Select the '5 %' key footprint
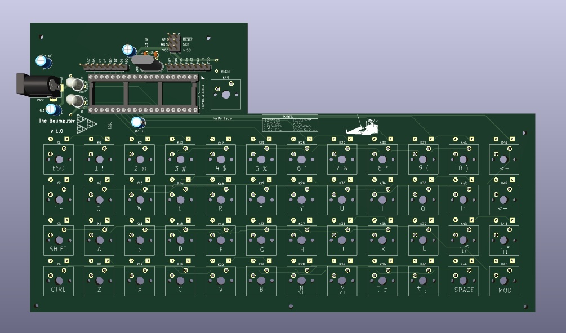 [x=261, y=159]
